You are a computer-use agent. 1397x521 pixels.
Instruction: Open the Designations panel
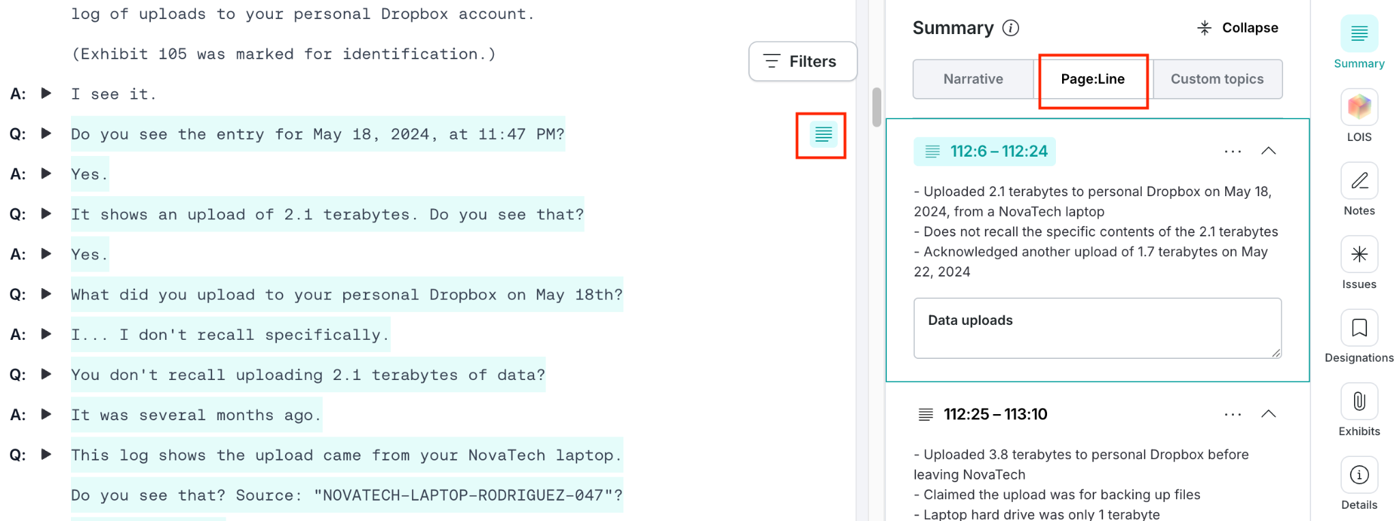coord(1359,336)
